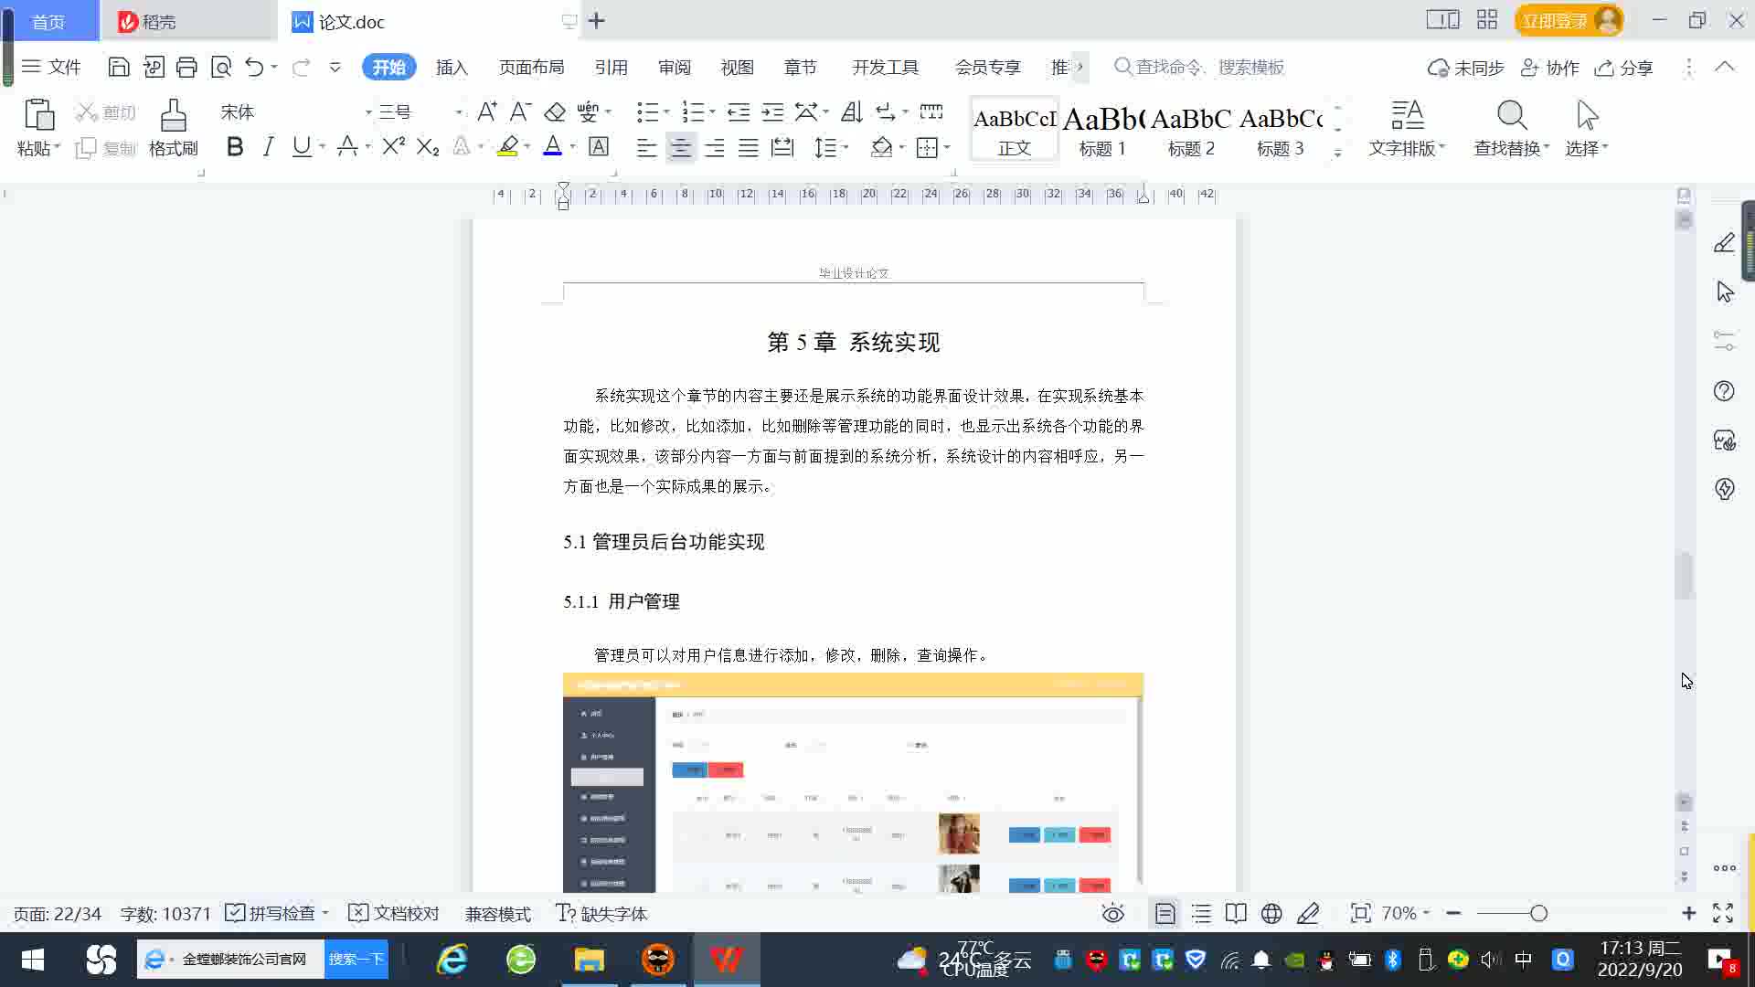This screenshot has height=987, width=1755.
Task: Expand the font name 宋体 dropdown
Action: 368,112
